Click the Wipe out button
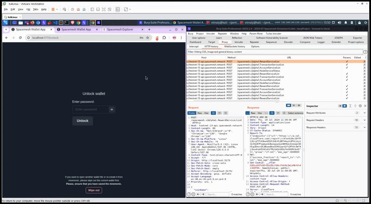This screenshot has height=204, width=371. [x=94, y=190]
